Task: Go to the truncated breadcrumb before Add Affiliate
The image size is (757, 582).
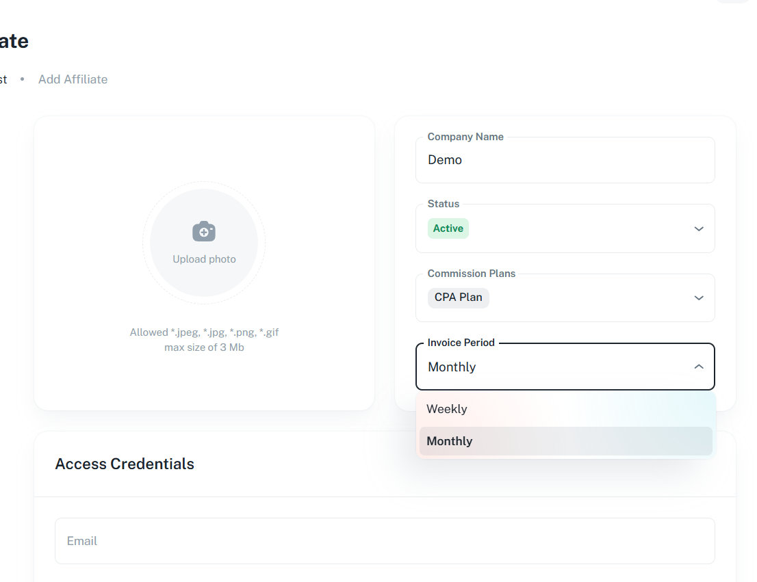Action: click(x=3, y=79)
